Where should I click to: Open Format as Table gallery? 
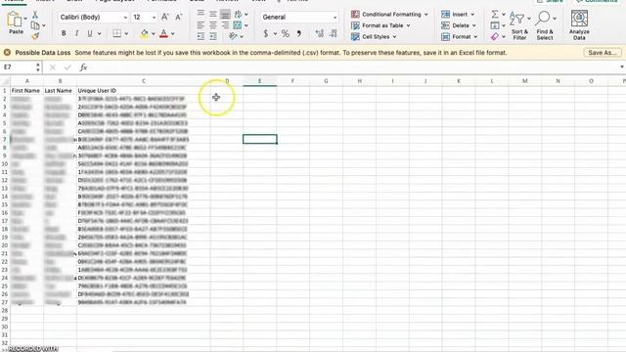[x=380, y=25]
